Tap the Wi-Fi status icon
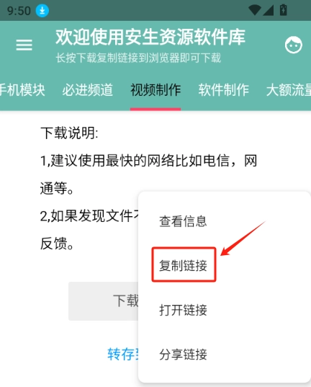The height and width of the screenshot is (387, 311). pos(255,10)
